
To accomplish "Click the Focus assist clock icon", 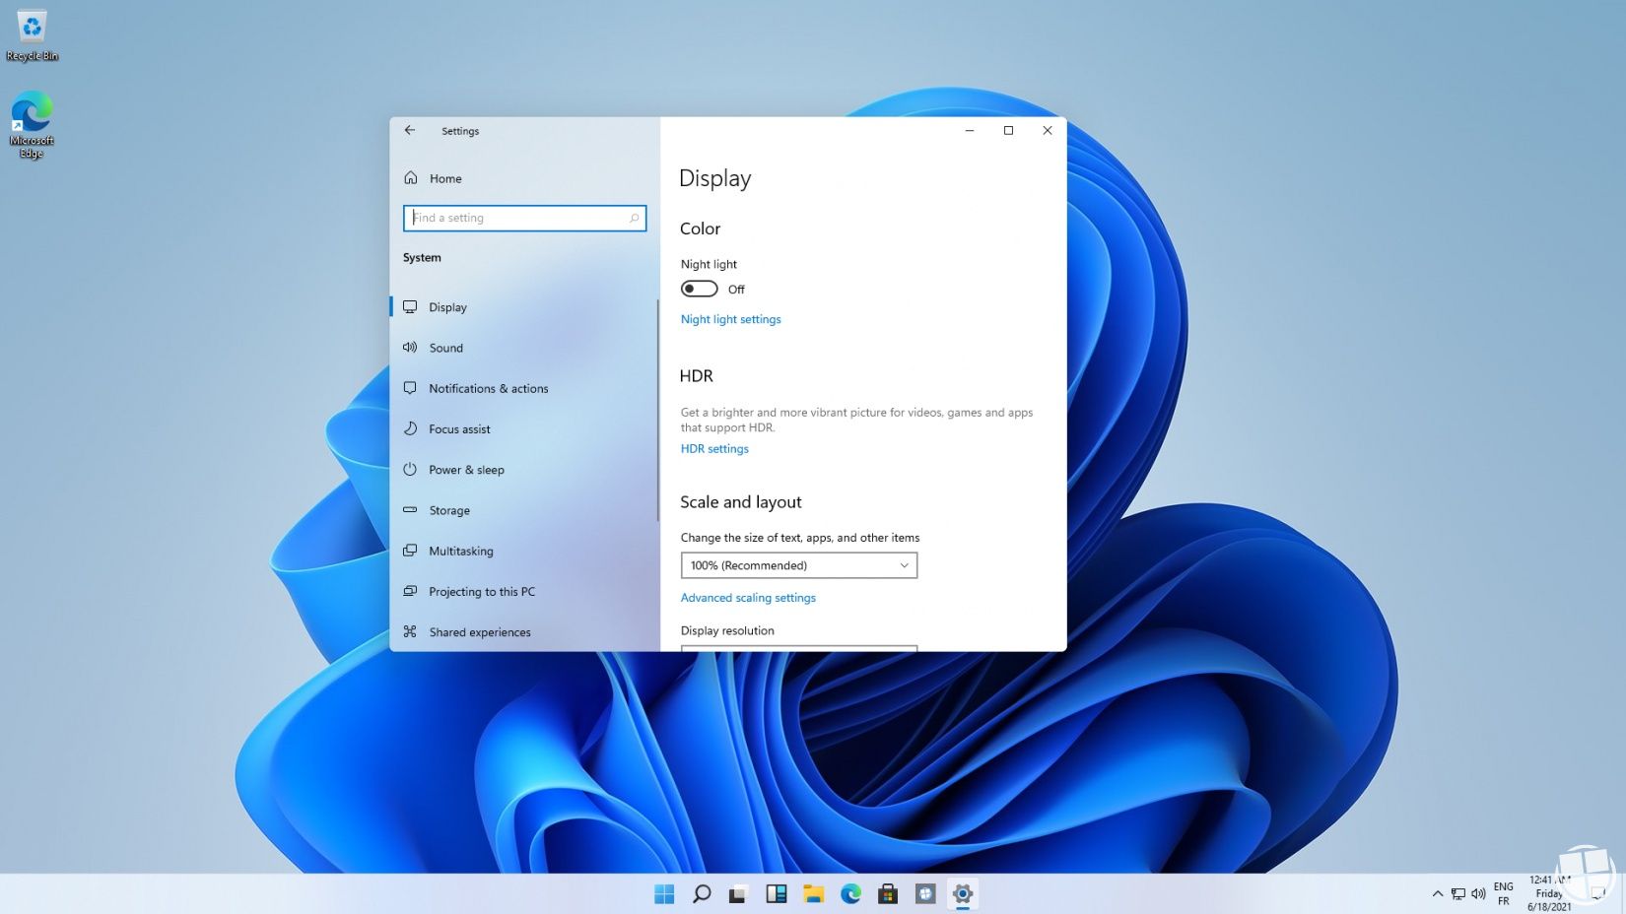I will pyautogui.click(x=411, y=428).
